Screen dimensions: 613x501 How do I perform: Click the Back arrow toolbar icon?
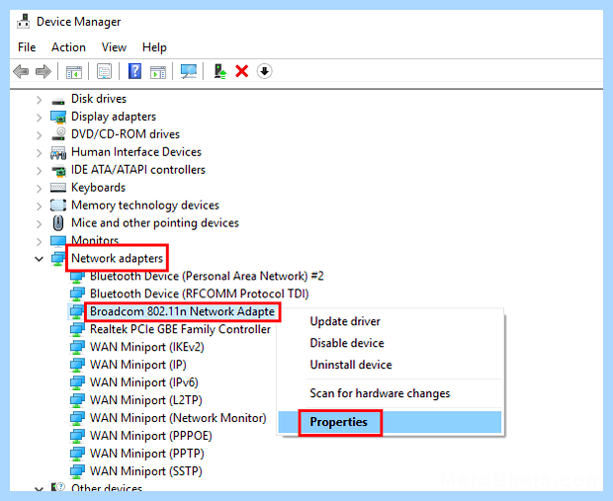tap(21, 71)
